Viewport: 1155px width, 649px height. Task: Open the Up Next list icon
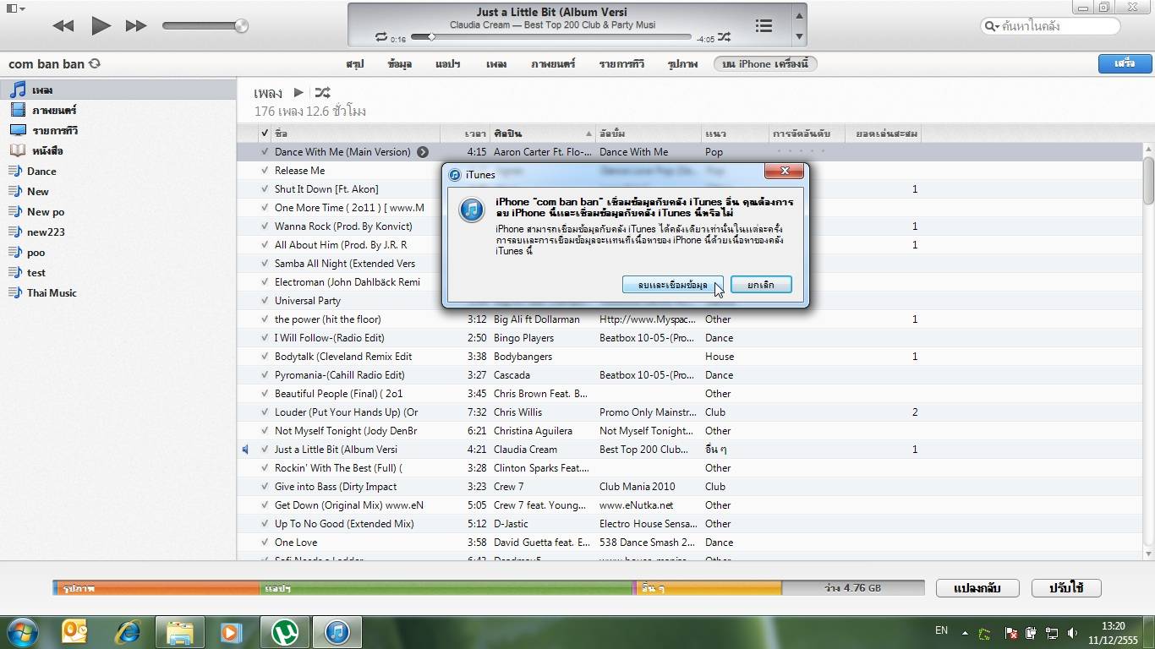click(764, 26)
